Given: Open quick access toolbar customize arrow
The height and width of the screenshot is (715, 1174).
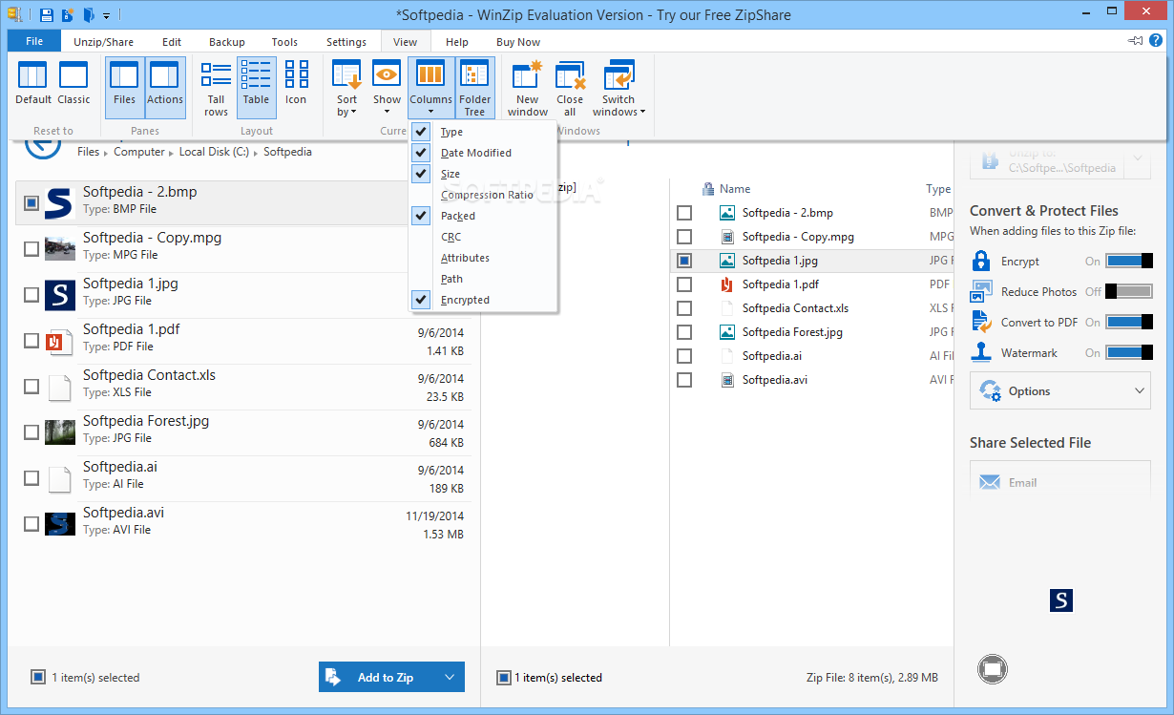Looking at the screenshot, I should 106,16.
